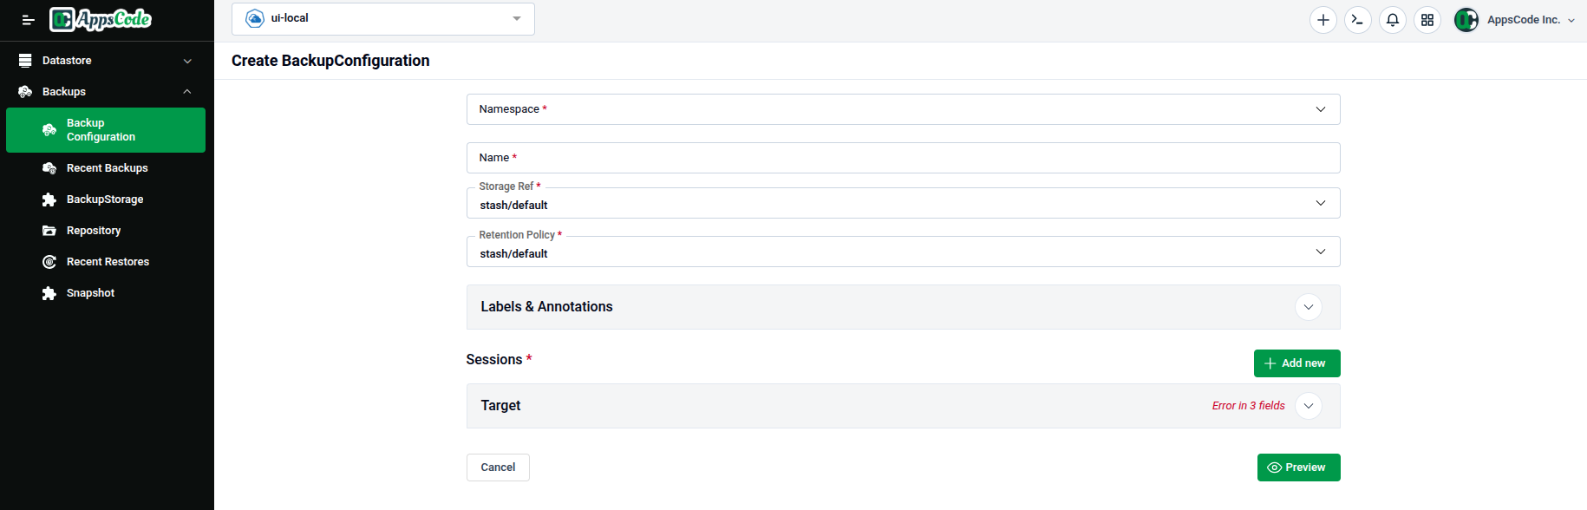Expand the Datastore menu chevron

pyautogui.click(x=187, y=61)
